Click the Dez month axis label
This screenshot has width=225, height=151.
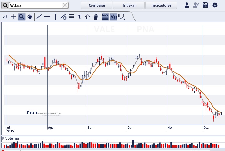point(206,128)
